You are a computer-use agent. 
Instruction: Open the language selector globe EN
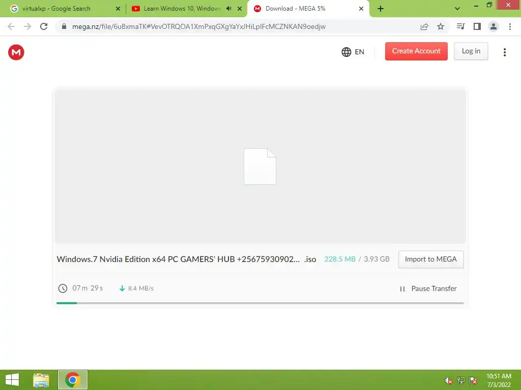click(x=353, y=52)
